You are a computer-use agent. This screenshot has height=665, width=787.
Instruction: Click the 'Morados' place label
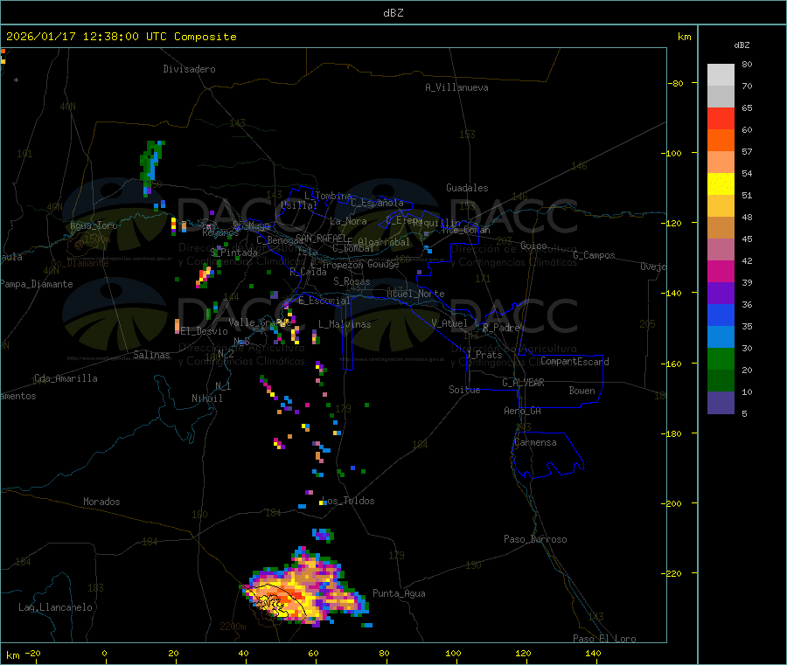(101, 502)
